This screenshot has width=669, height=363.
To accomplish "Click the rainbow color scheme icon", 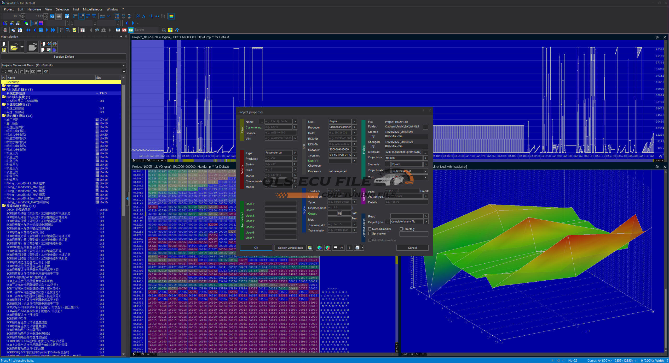I will 171,16.
